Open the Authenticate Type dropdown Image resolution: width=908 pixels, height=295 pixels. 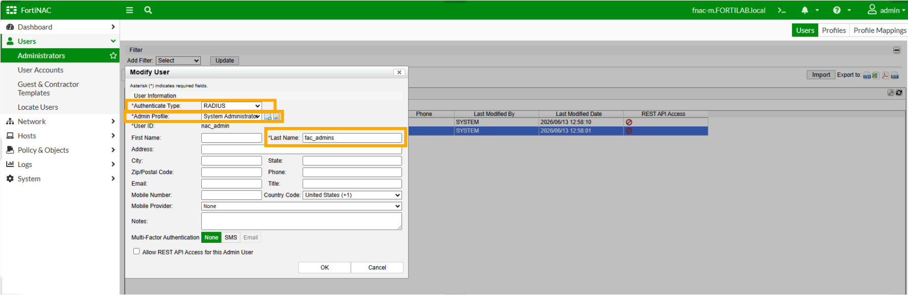pos(232,106)
